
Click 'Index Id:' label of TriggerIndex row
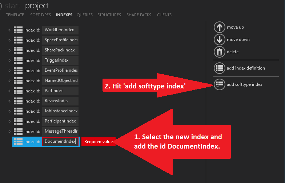click(x=32, y=61)
